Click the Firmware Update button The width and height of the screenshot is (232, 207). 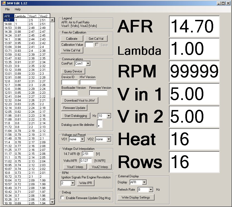pos(74,108)
